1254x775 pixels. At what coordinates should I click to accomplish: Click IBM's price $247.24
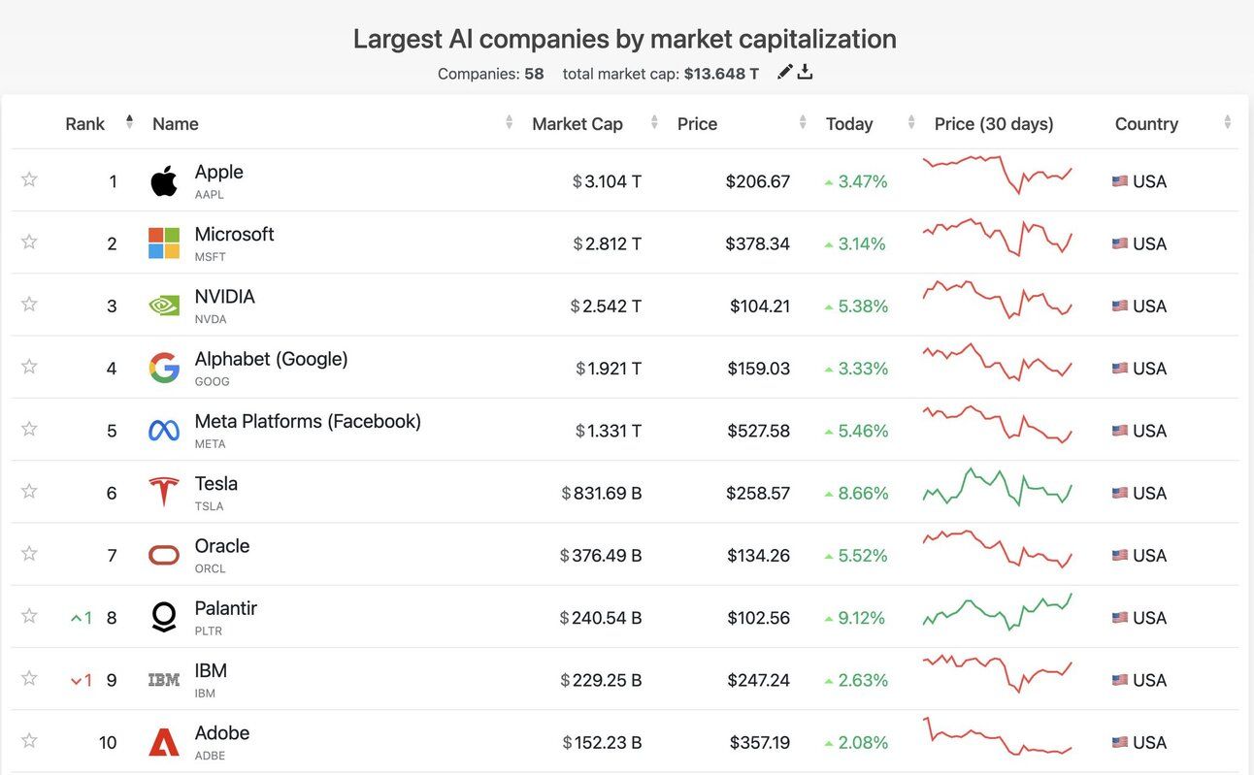(759, 680)
